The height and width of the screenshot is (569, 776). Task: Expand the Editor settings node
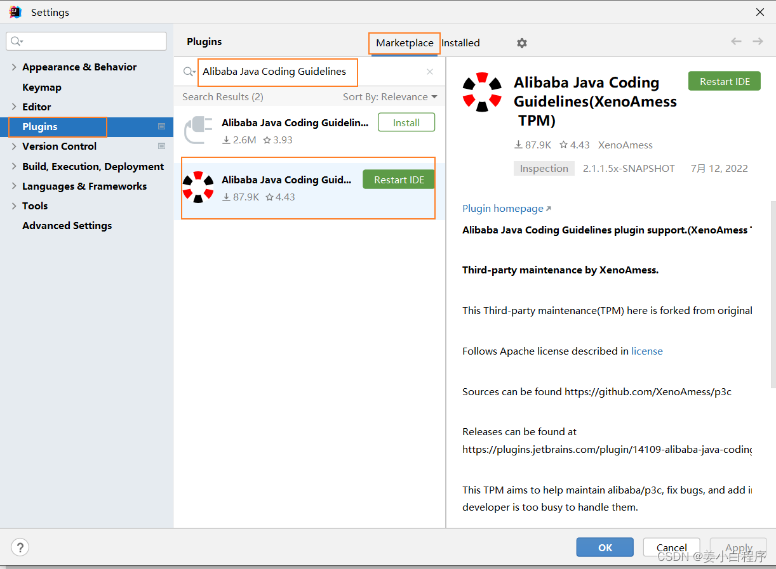coord(14,107)
